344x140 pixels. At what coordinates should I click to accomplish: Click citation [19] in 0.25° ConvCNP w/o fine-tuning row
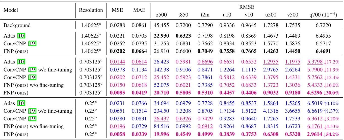32,110
